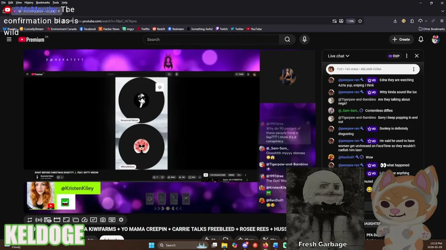Open Firefox from the taskbar
Screen dimensions: 446x250
tap(265, 245)
